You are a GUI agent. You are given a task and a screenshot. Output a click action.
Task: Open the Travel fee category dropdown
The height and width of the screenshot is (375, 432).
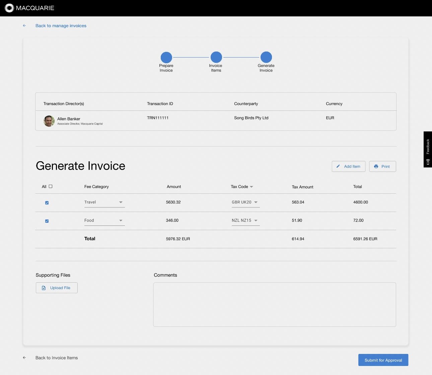point(104,202)
